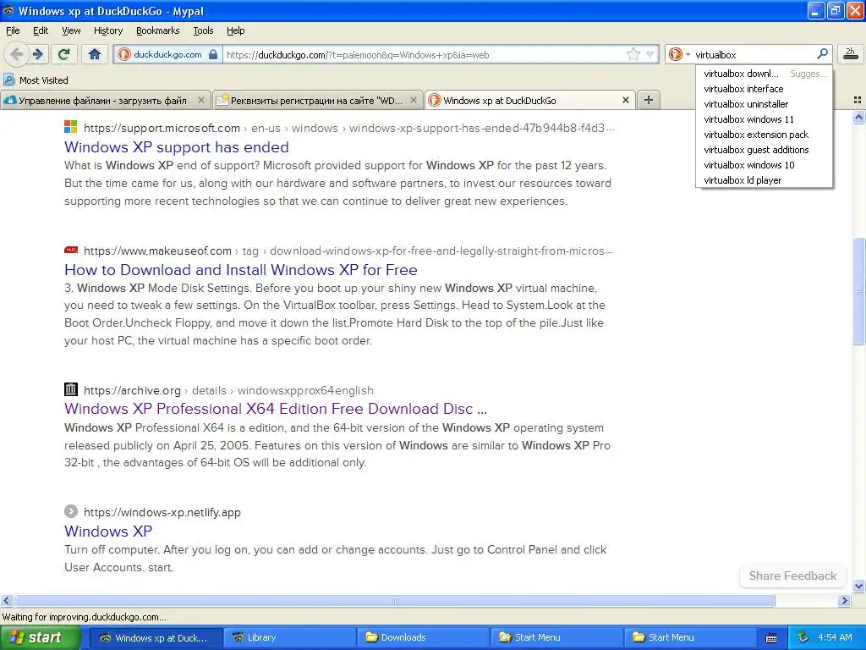Switch to Downloads taskbar window
Viewport: 866px width, 650px height.
click(x=423, y=637)
